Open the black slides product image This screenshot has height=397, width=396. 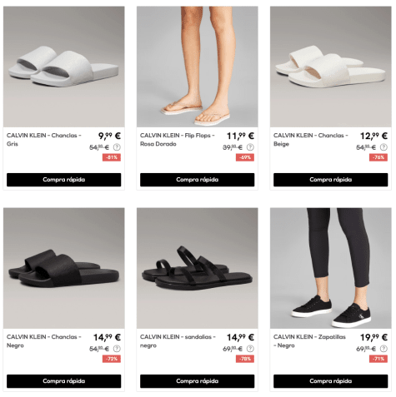click(x=64, y=268)
